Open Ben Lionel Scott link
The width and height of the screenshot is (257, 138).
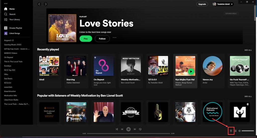click(x=128, y=83)
